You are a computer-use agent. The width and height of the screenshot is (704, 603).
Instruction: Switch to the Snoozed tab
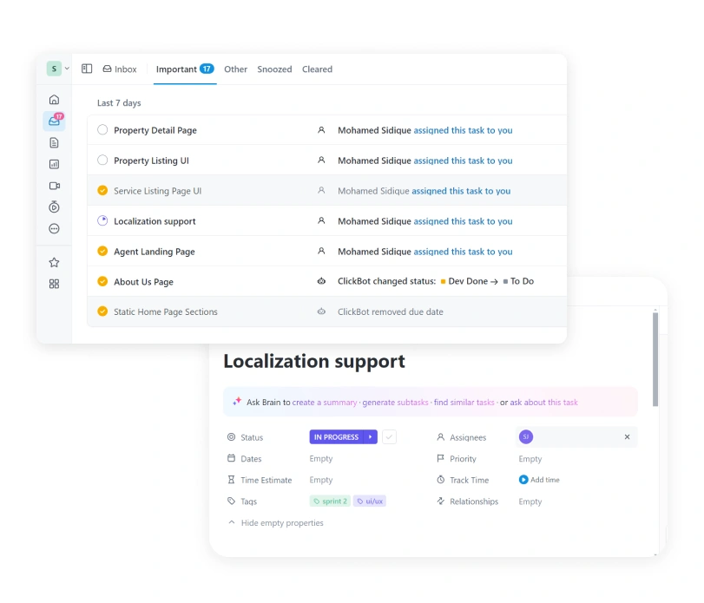click(274, 69)
